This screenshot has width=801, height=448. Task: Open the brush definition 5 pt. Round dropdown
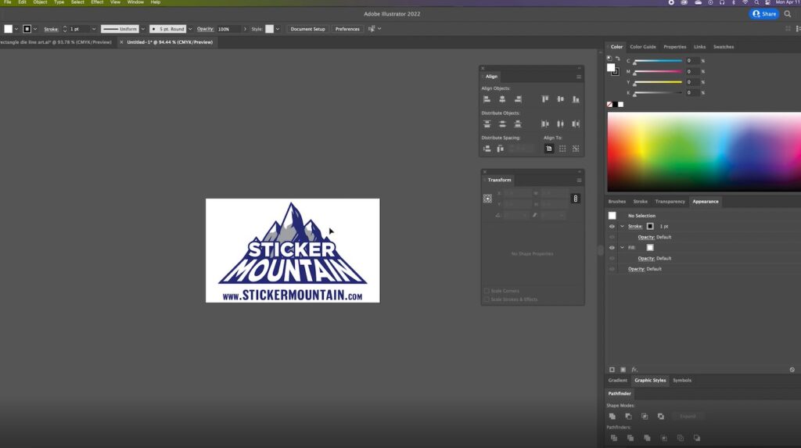pos(190,29)
